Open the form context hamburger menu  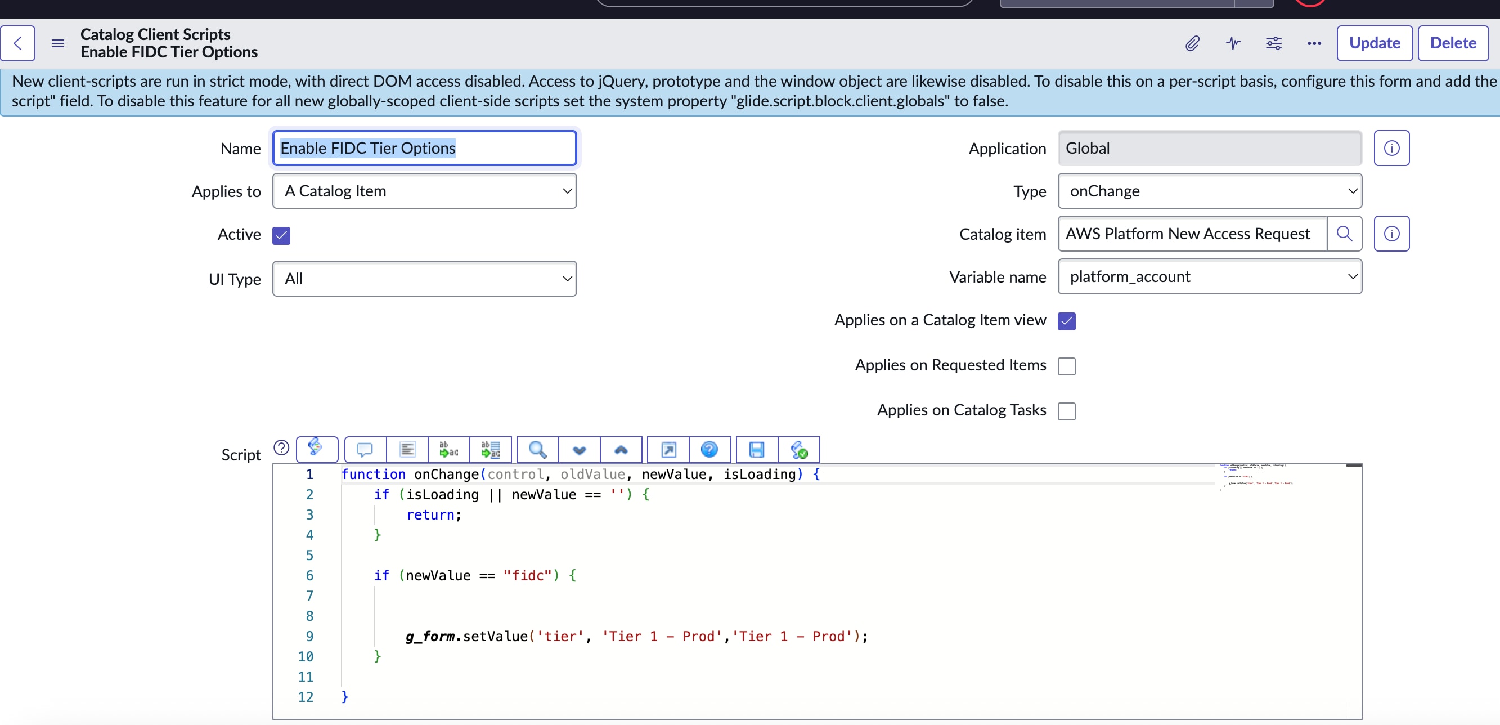(57, 43)
